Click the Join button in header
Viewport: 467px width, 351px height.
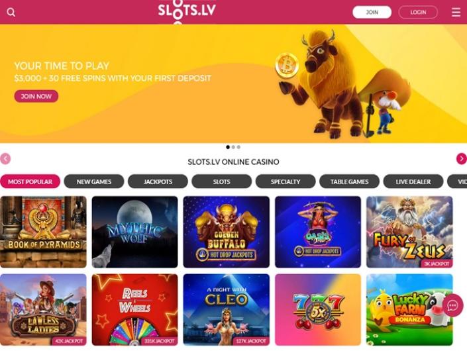tap(372, 12)
